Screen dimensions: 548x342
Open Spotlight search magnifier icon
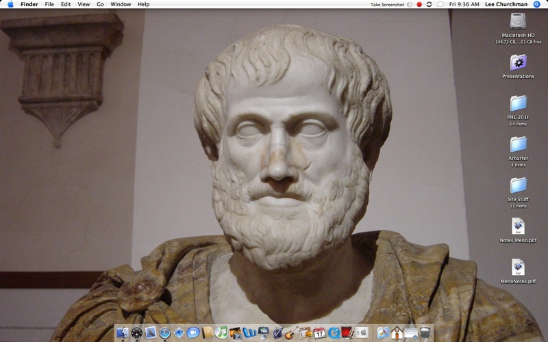coord(537,4)
